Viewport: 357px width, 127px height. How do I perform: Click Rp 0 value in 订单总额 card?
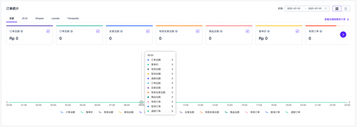[14, 39]
